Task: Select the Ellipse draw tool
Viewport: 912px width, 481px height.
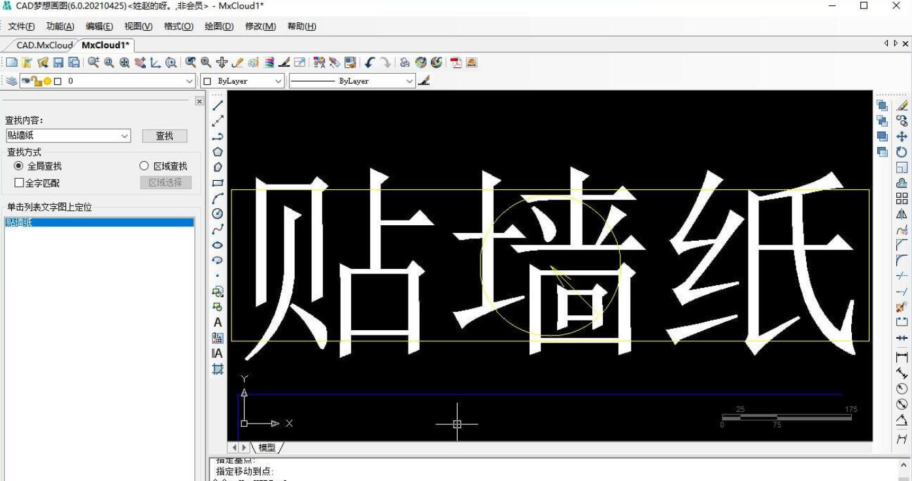Action: coord(218,245)
